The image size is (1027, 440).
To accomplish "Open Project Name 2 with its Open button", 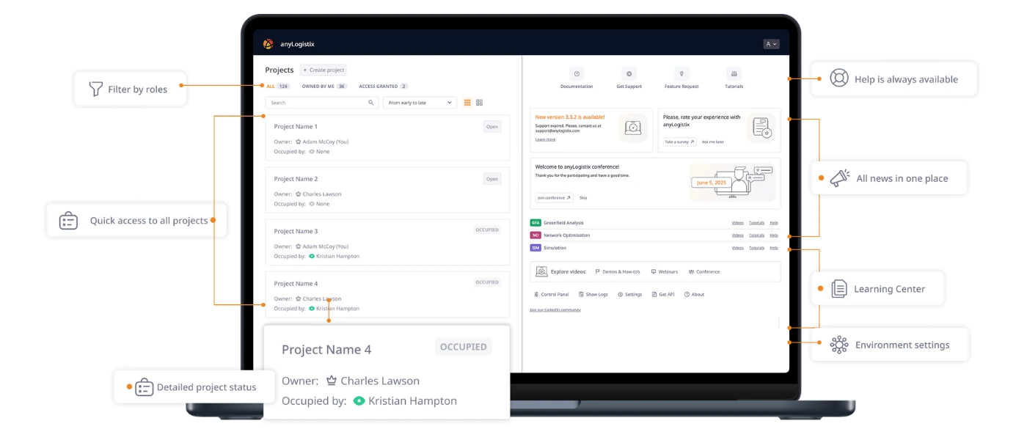I will (492, 179).
